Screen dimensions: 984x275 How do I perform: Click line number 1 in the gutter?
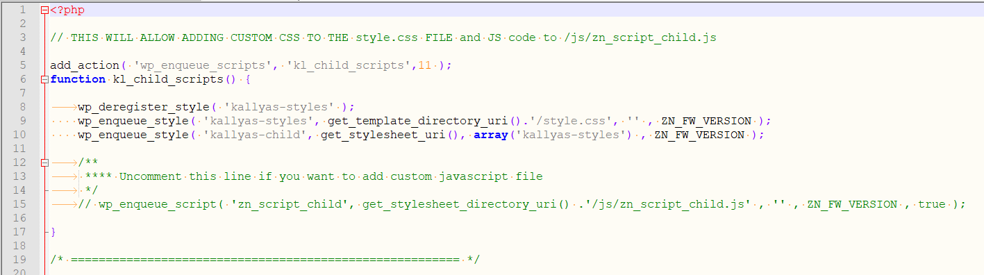pos(23,10)
